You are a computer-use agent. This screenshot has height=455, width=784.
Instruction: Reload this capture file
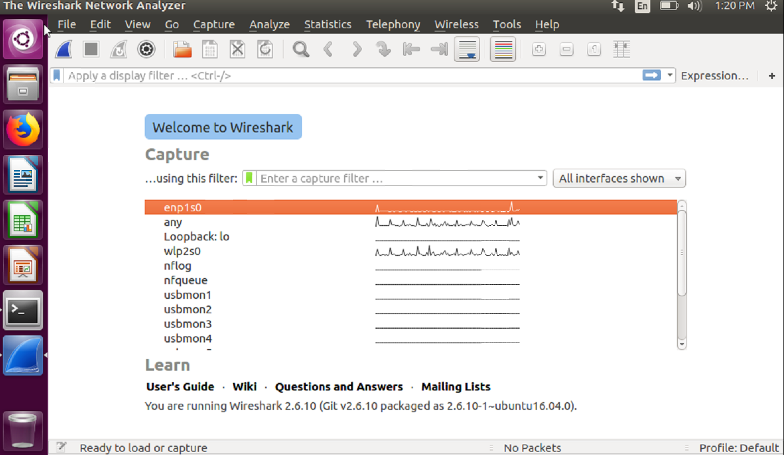[x=265, y=50]
